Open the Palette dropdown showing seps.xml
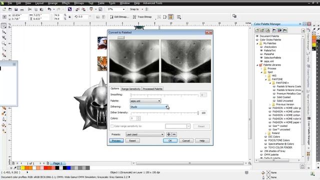Image resolution: width=320 pixels, height=180 pixels. pyautogui.click(x=145, y=101)
